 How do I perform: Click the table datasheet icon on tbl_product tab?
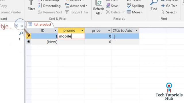coord(30,24)
